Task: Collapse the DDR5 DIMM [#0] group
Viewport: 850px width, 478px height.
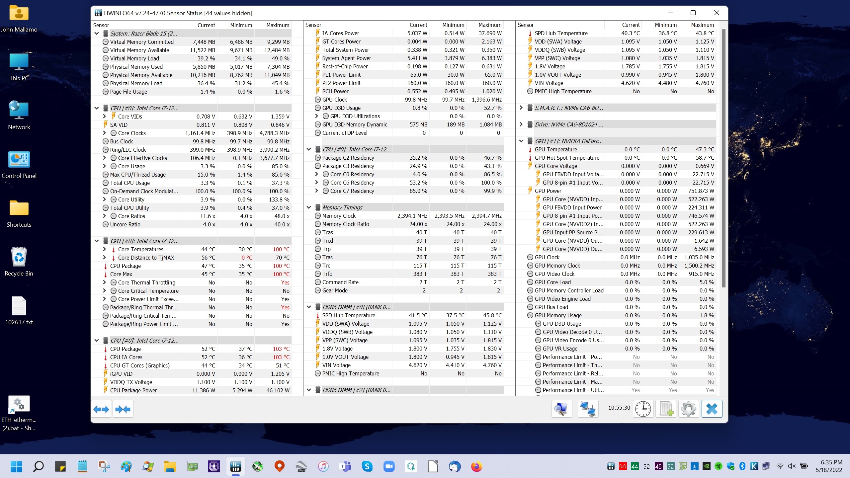Action: (309, 307)
